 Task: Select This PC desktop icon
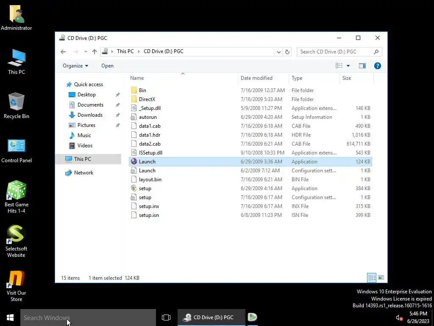point(17,62)
